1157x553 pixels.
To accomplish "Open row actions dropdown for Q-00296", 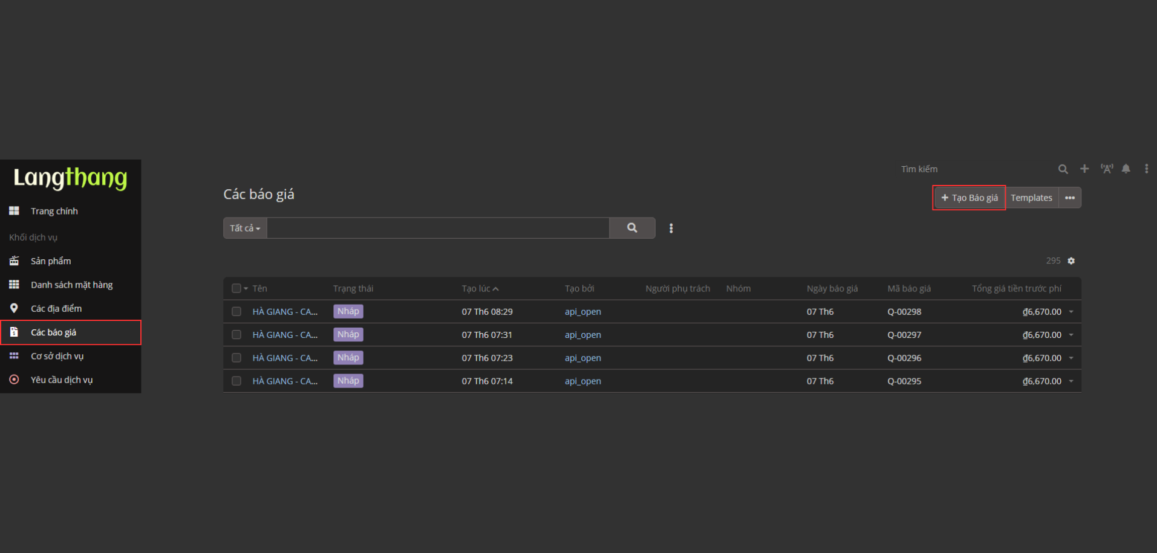I will coord(1071,358).
